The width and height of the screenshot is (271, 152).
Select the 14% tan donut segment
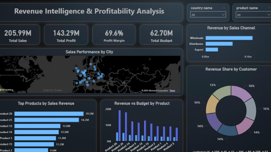(211, 104)
